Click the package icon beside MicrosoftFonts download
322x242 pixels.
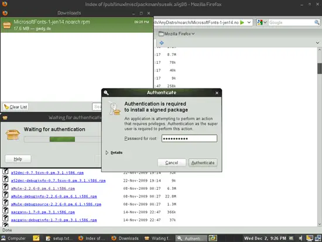pos(7,25)
